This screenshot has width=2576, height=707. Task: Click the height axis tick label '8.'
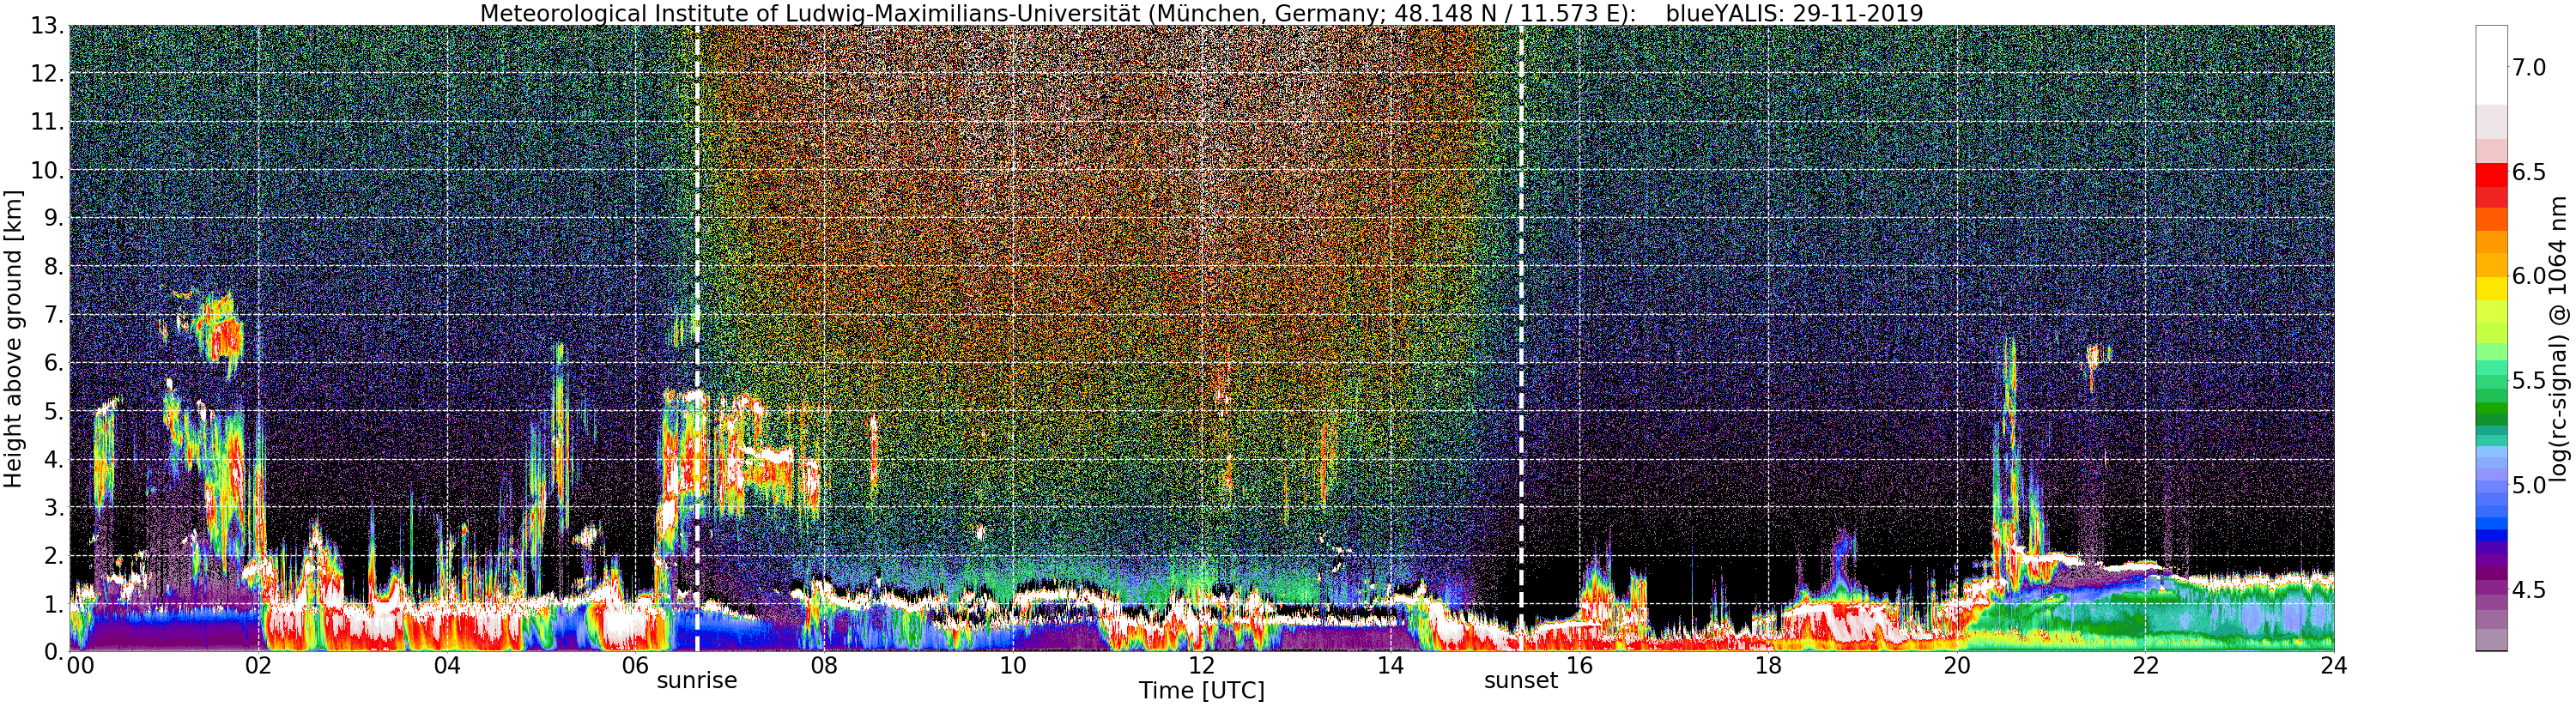click(x=54, y=267)
